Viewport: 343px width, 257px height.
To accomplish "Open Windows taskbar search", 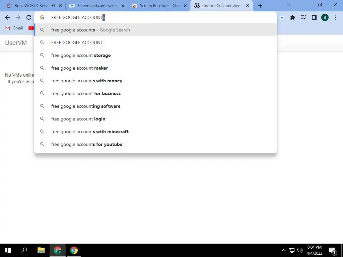I will pos(24,250).
